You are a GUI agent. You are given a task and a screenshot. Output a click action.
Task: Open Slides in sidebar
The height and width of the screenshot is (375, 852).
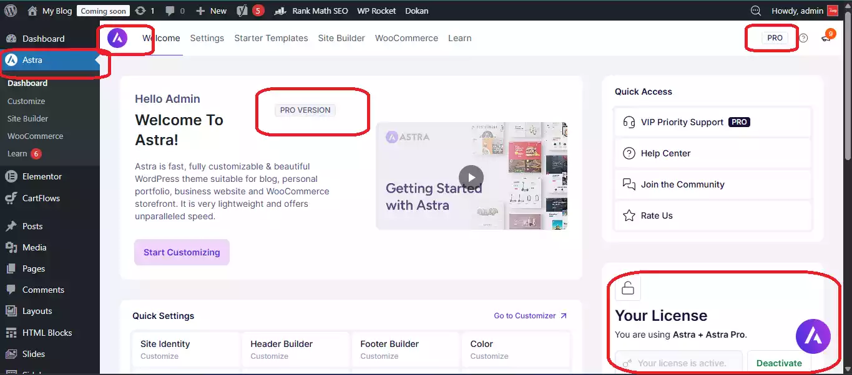pyautogui.click(x=50, y=354)
